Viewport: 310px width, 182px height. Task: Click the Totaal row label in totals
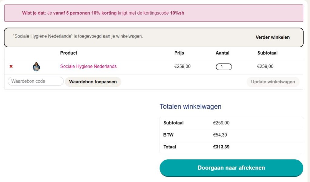coord(170,147)
